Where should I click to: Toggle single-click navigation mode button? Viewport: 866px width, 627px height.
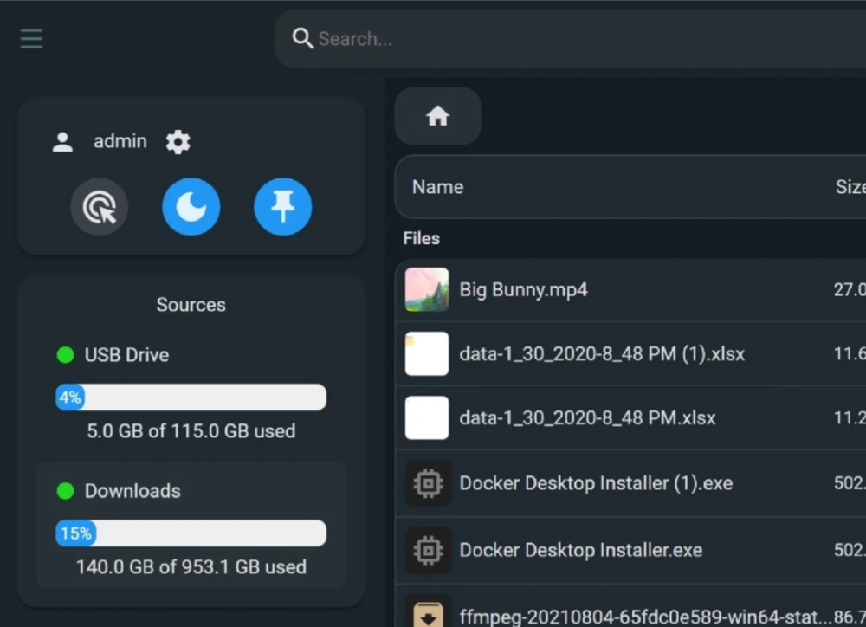(100, 207)
